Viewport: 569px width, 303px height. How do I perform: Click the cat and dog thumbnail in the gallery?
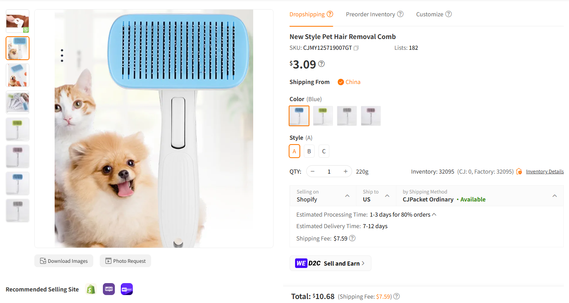click(x=17, y=48)
